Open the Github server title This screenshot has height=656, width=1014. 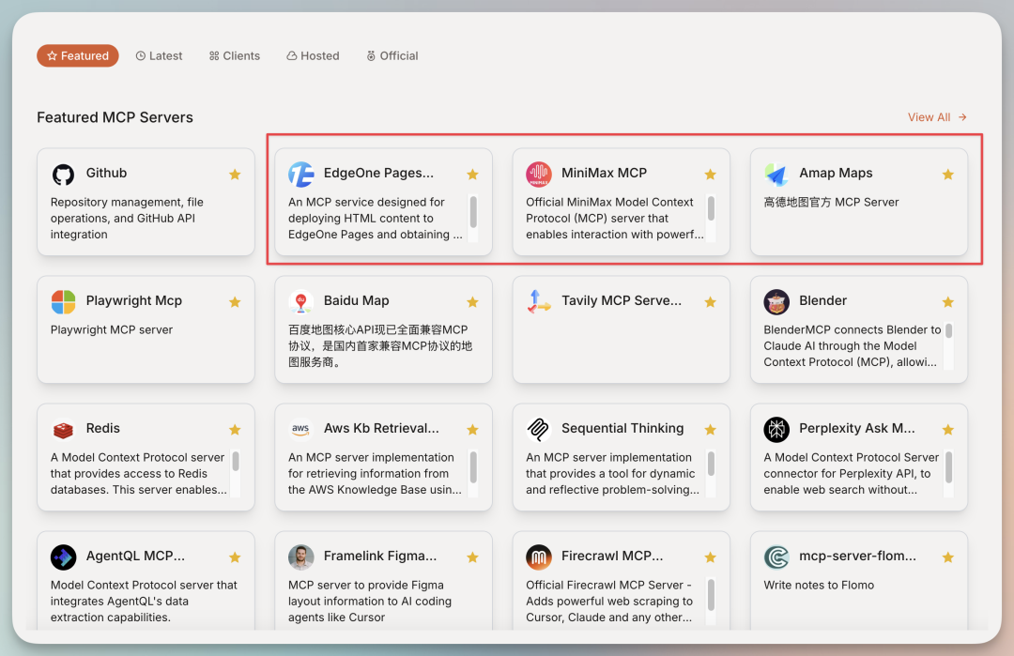[x=106, y=173]
